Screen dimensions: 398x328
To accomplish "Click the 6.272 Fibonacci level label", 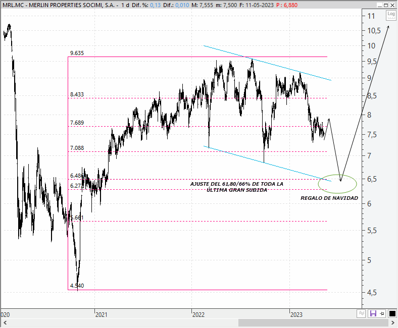I will click(x=77, y=186).
